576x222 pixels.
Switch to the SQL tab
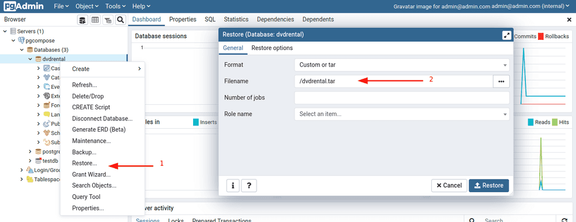coord(210,19)
